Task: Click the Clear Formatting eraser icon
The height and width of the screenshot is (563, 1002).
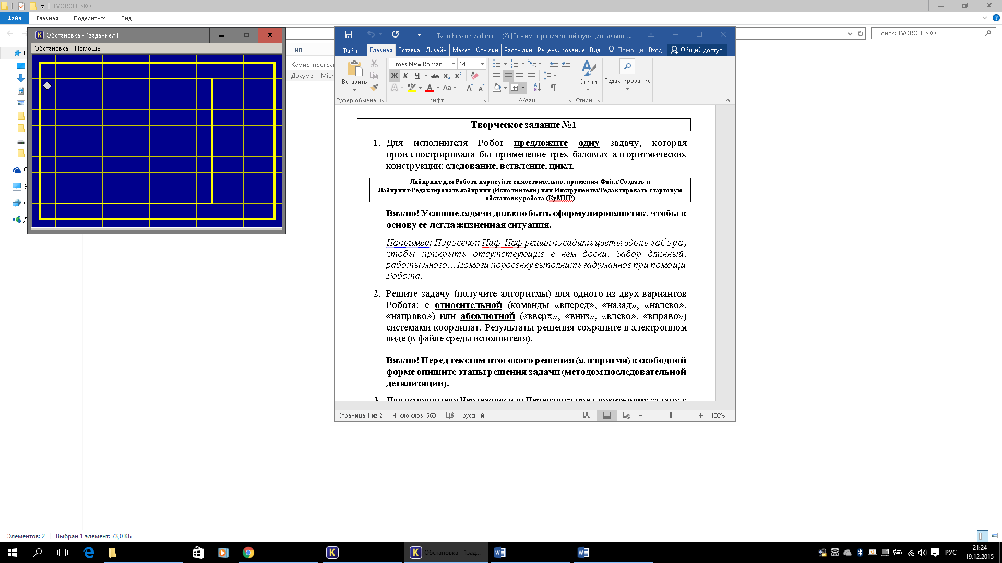Action: (474, 76)
